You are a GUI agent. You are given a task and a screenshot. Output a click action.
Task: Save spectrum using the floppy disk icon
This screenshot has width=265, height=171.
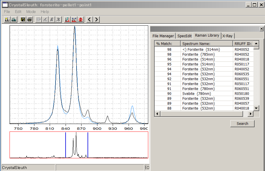23,19
